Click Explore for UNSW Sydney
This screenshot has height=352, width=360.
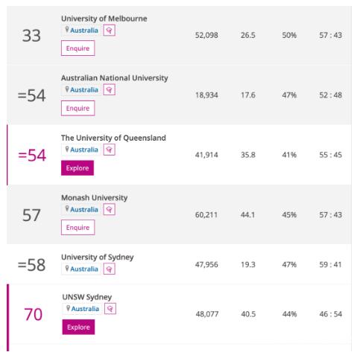pyautogui.click(x=78, y=327)
